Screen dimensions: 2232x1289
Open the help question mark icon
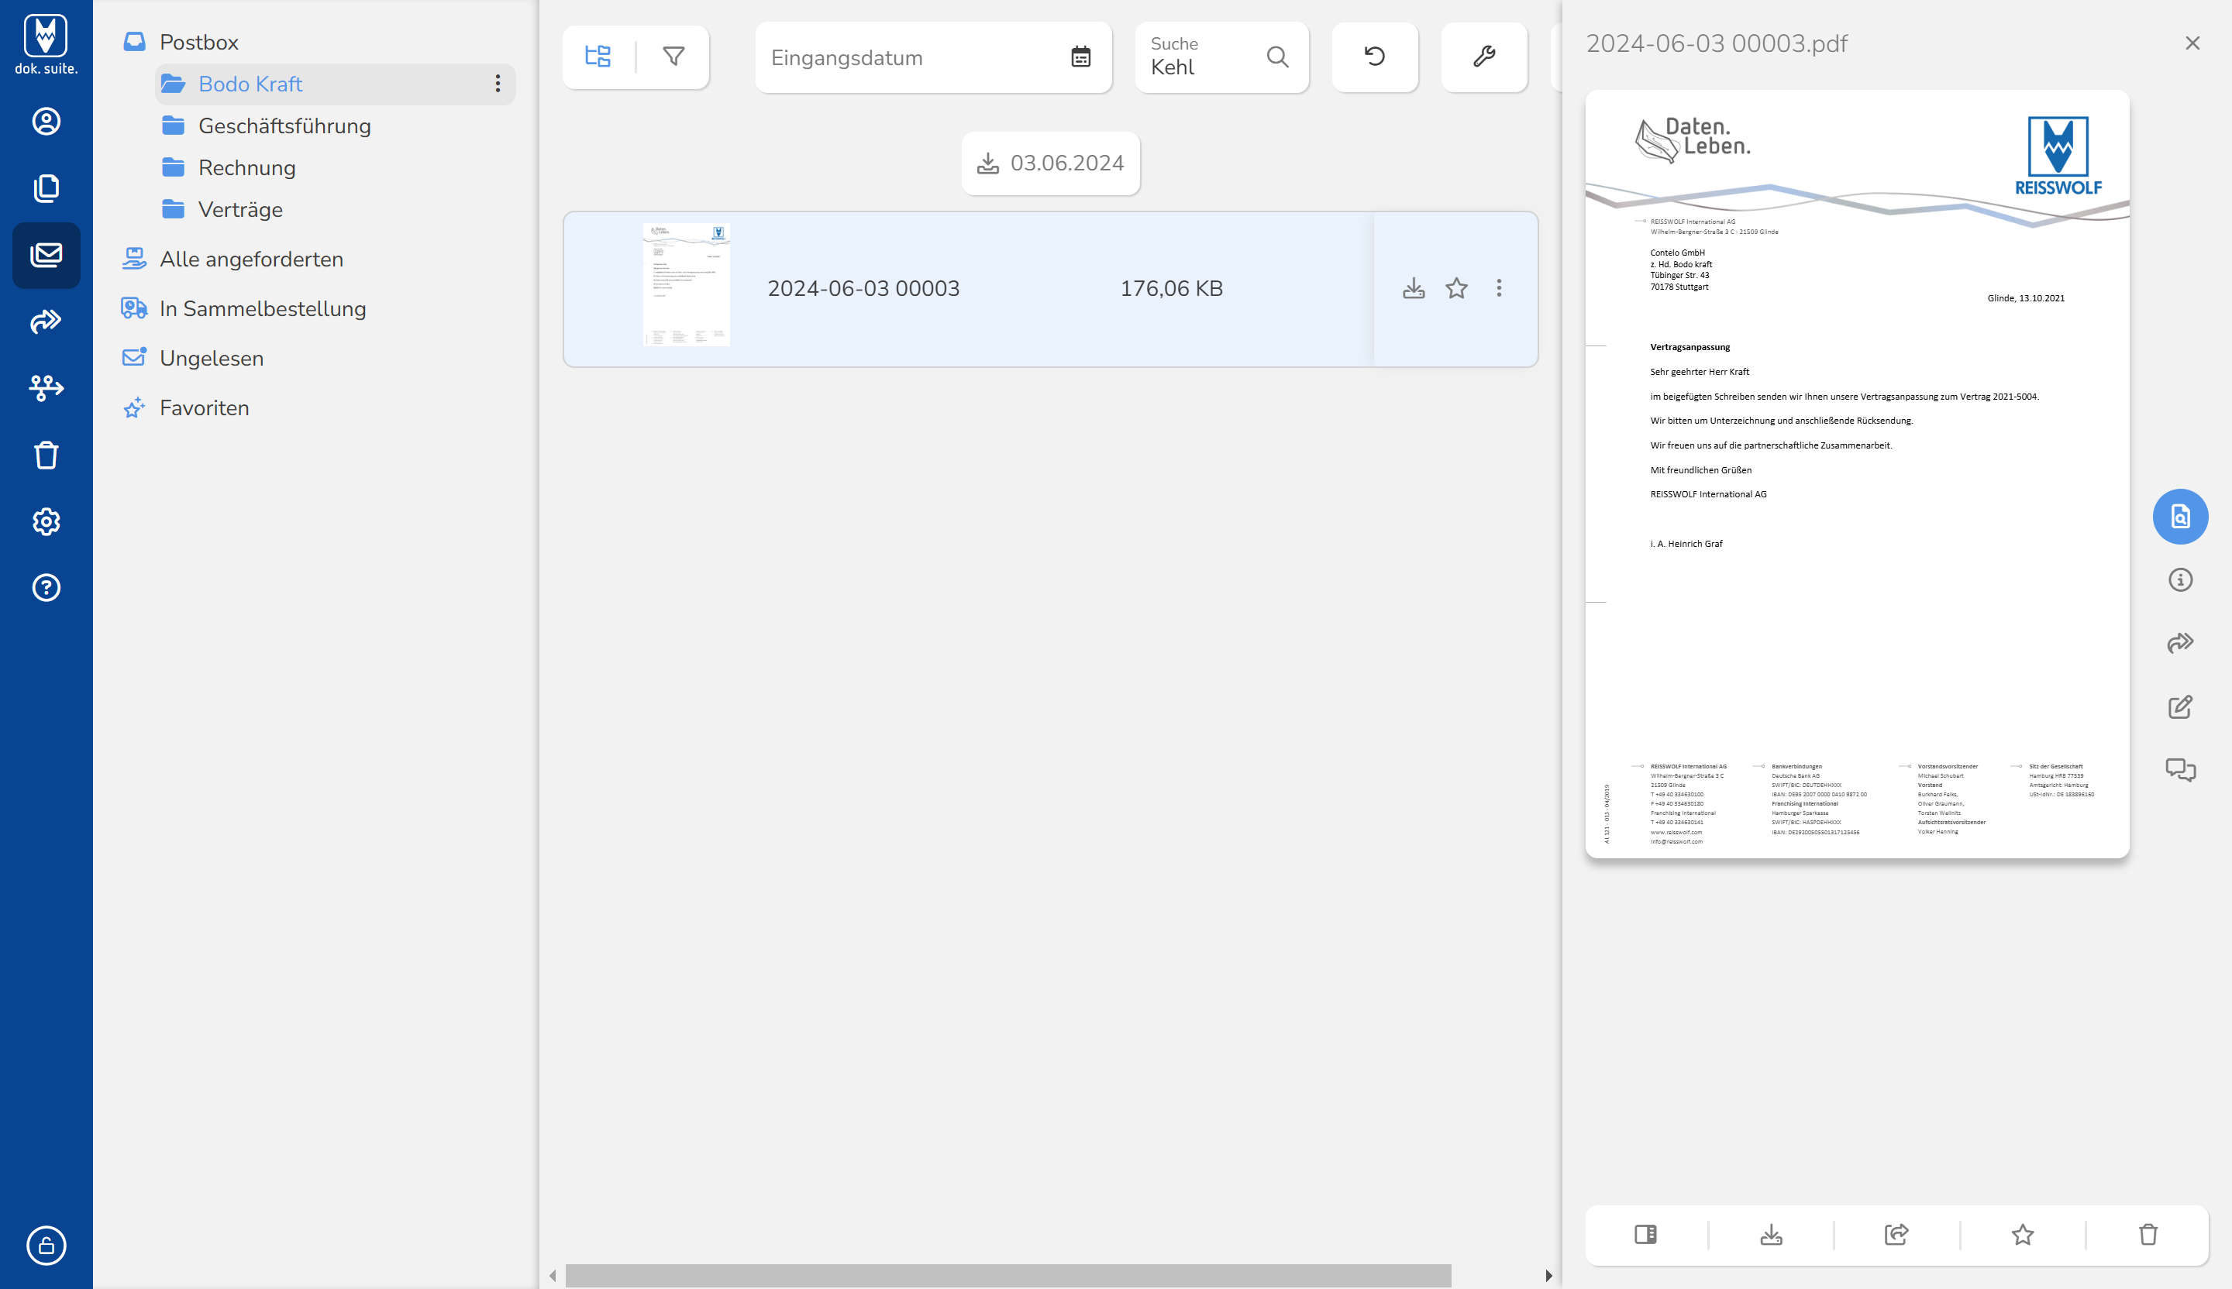point(46,588)
